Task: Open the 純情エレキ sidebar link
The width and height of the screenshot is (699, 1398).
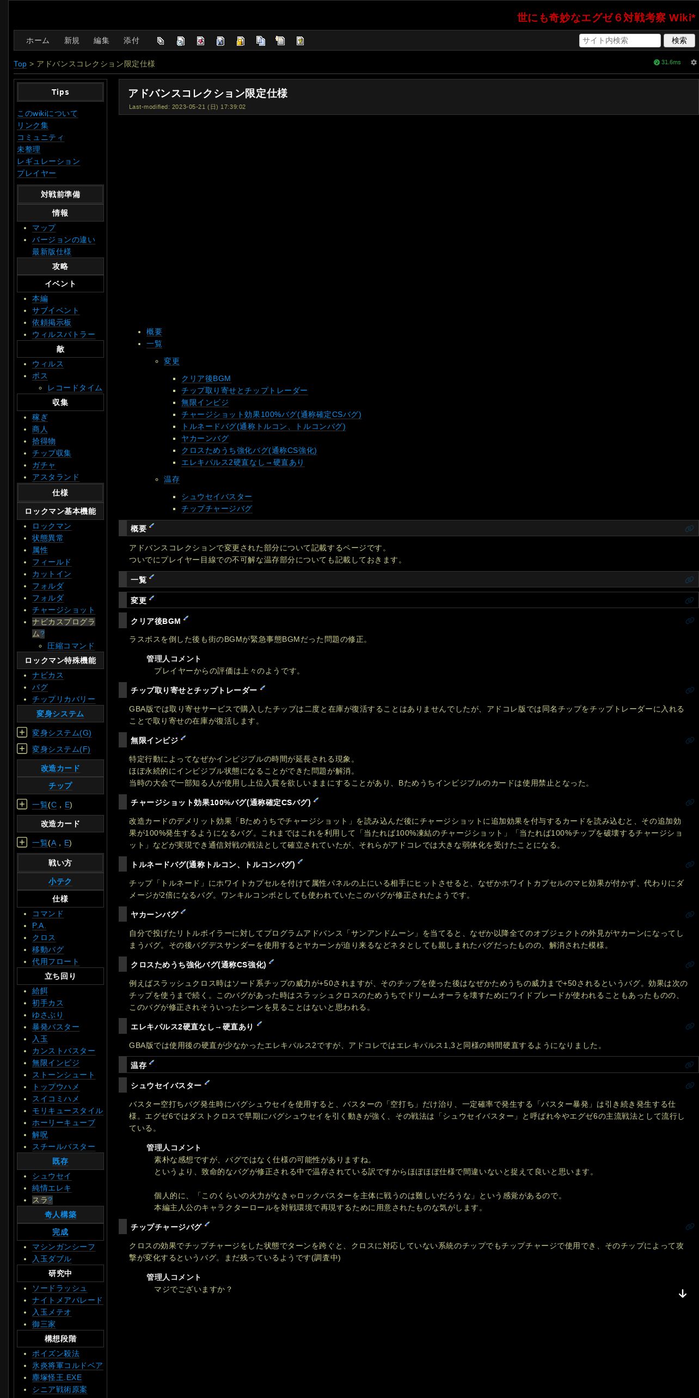Action: click(52, 1188)
